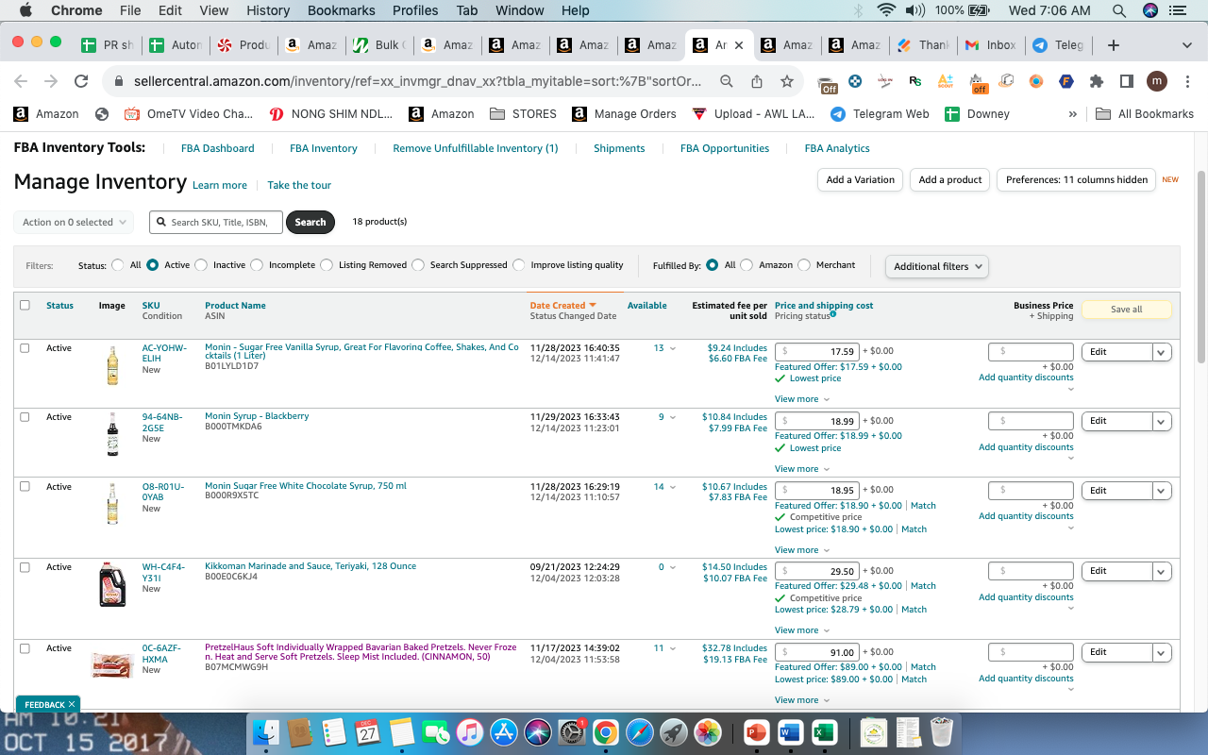Expand 'View more' under the $17.59 price
Screen dimensions: 1208x755
[x=802, y=399]
